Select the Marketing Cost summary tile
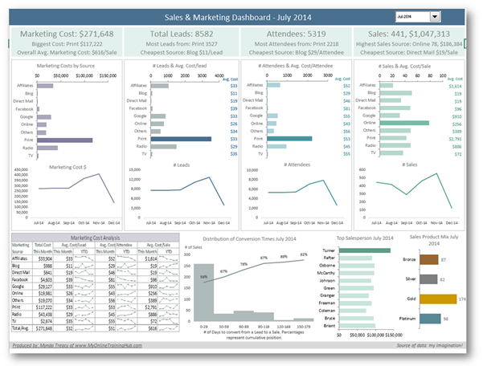This screenshot has height=370, width=483. pyautogui.click(x=67, y=43)
